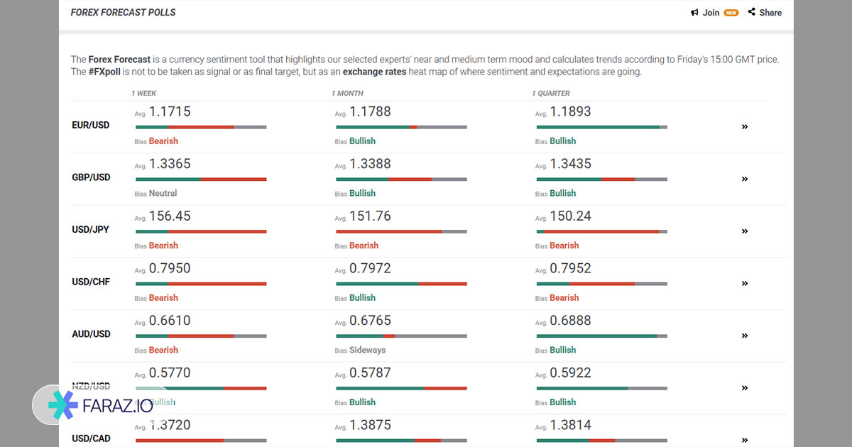The width and height of the screenshot is (852, 447).
Task: Click the Faraz.io logo icon
Action: (x=63, y=405)
